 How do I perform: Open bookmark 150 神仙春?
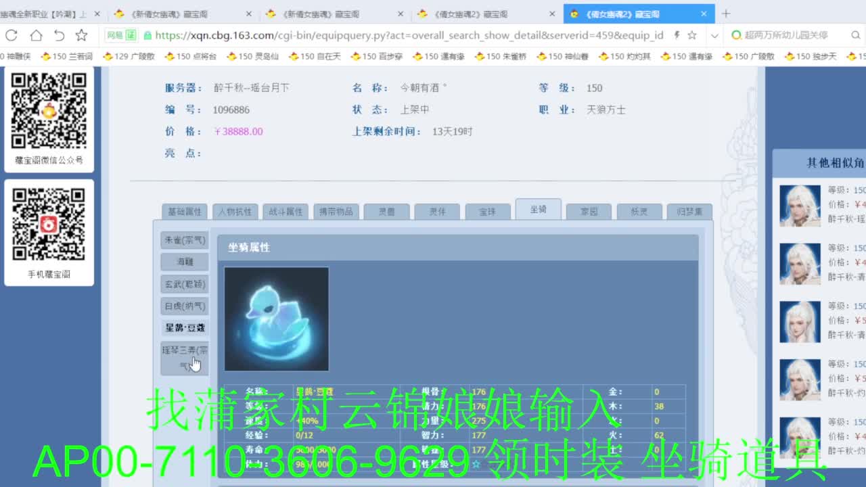click(x=563, y=56)
